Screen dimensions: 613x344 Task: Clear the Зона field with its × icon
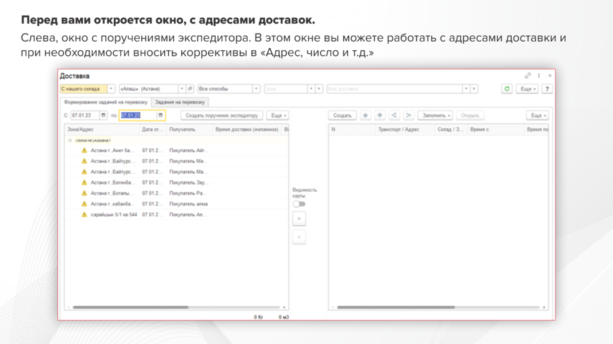(319, 89)
